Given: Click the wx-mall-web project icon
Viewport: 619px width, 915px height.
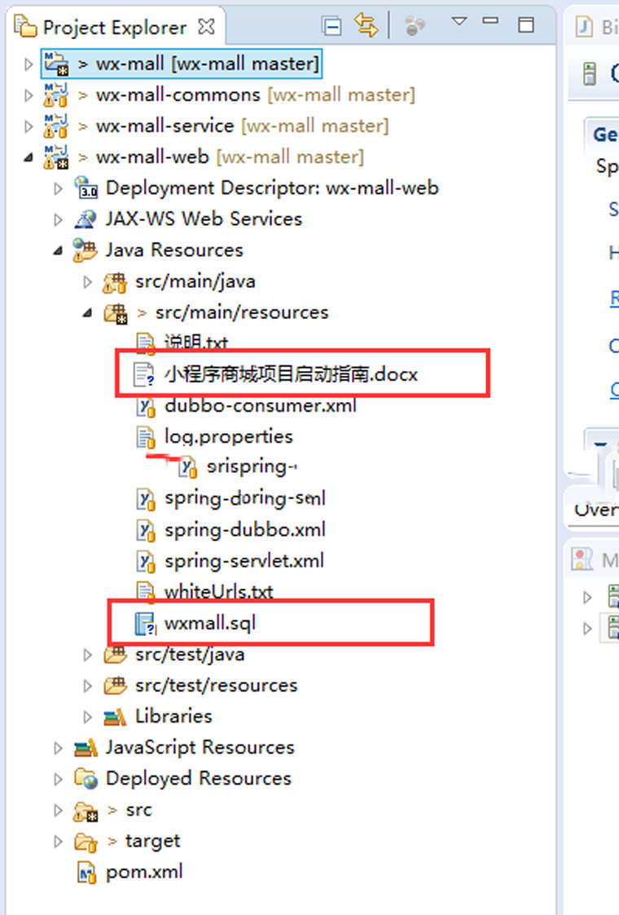Looking at the screenshot, I should pos(56,157).
